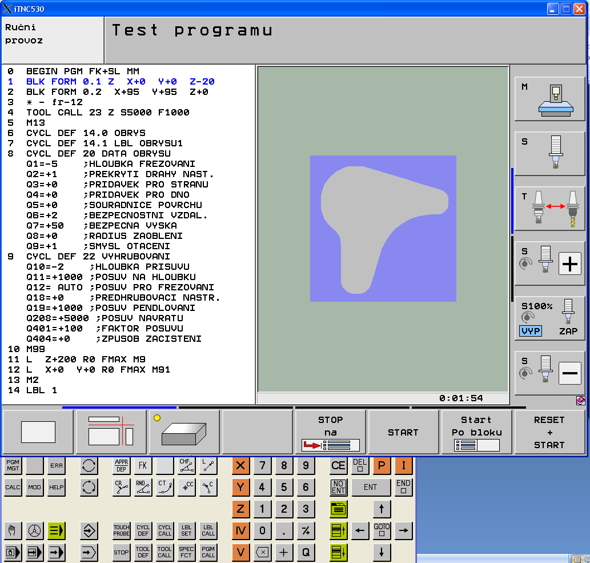This screenshot has width=590, height=563.
Task: Click the ENT key
Action: pos(370,487)
